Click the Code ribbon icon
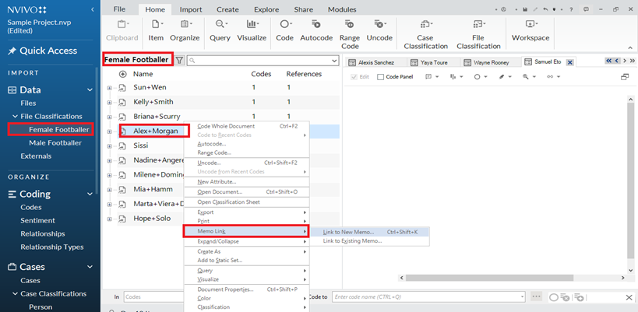 (284, 24)
